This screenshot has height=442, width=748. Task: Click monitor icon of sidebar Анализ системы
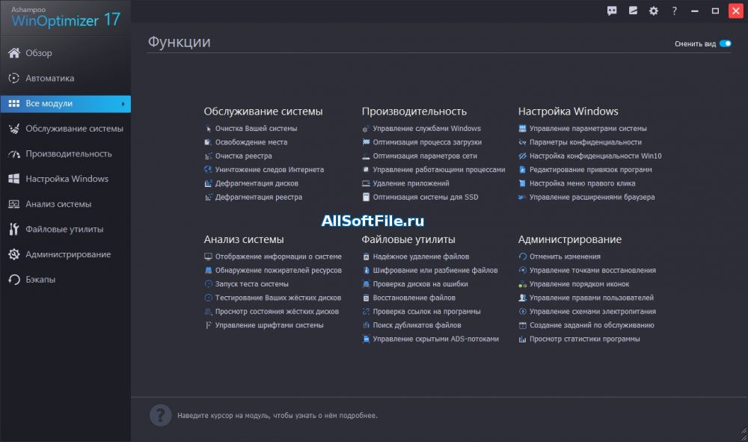pyautogui.click(x=13, y=204)
